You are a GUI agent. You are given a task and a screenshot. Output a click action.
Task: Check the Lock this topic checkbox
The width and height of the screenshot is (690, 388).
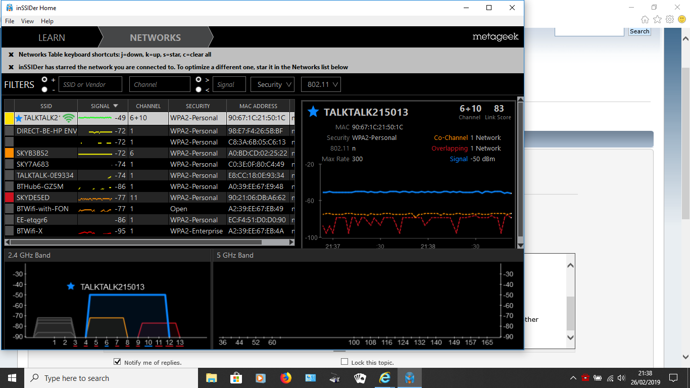[344, 362]
